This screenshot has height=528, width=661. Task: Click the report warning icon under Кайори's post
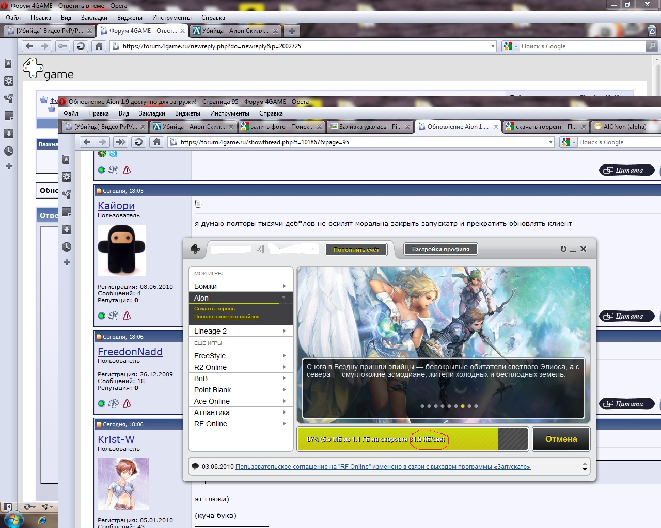tap(127, 316)
